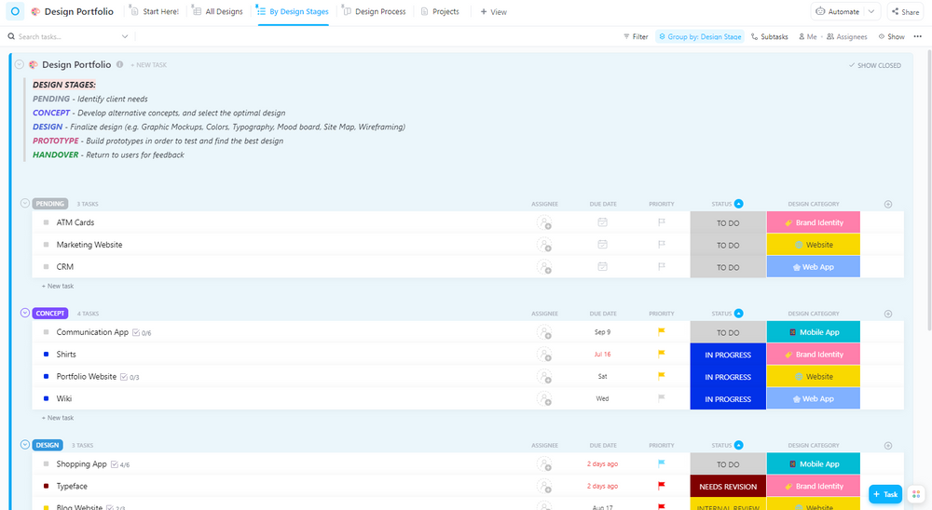Click the add column plus icon in Pending header
932x510 pixels.
tap(887, 204)
